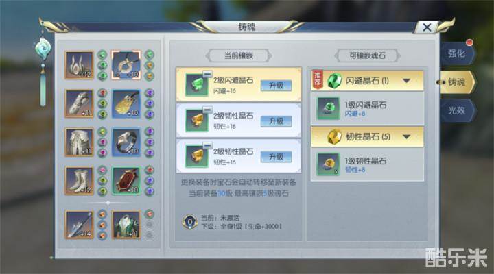
Task: Remove the 2级闪避晶石 with minus toggle
Action: pos(207,75)
